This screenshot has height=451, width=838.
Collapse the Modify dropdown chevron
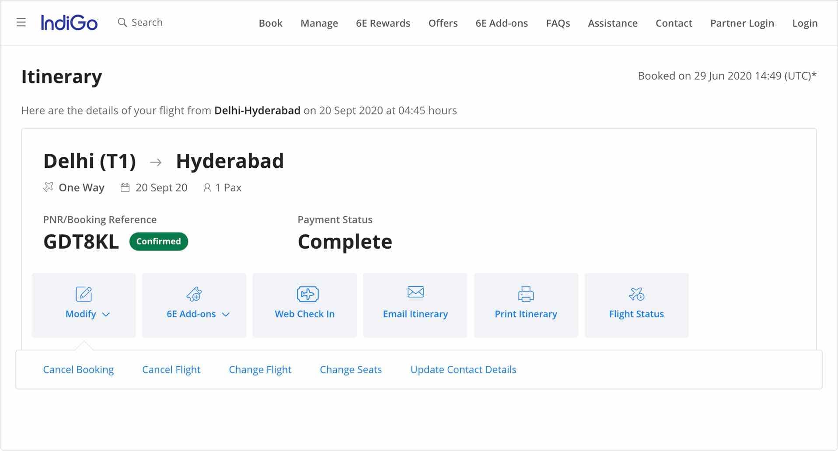tap(106, 315)
